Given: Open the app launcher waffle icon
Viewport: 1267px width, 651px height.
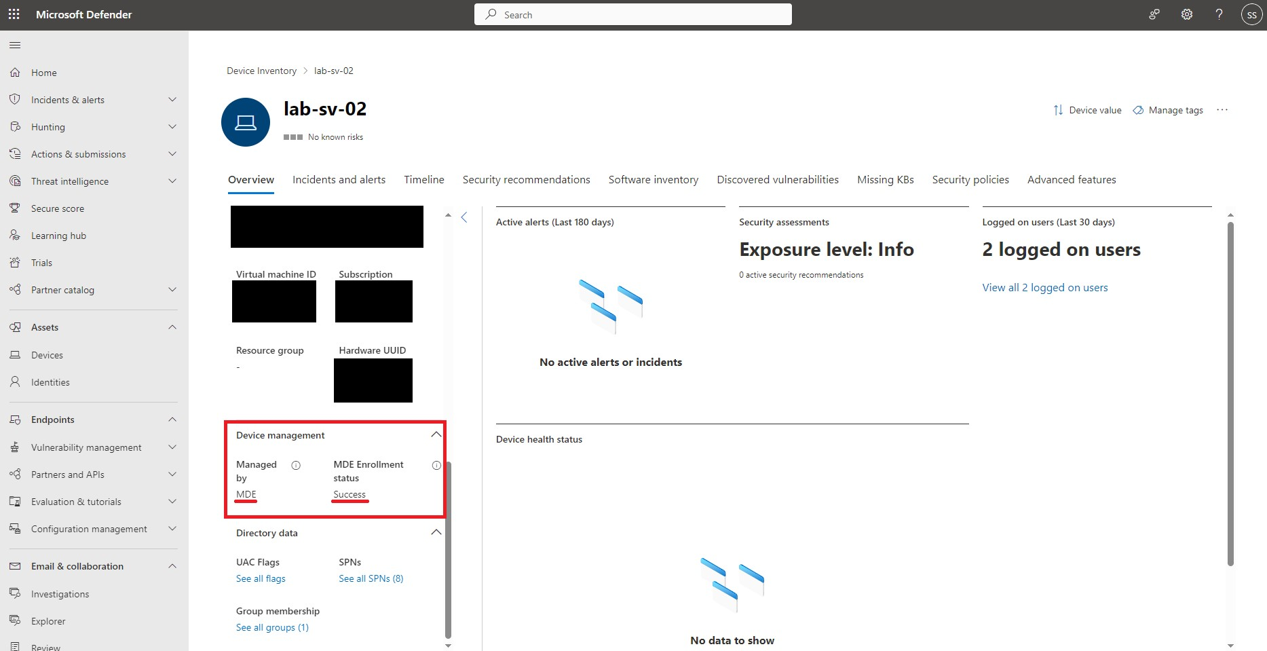Looking at the screenshot, I should pyautogui.click(x=14, y=14).
